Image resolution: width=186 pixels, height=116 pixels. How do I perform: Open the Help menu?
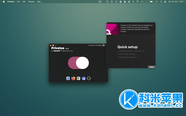(x=39, y=2)
